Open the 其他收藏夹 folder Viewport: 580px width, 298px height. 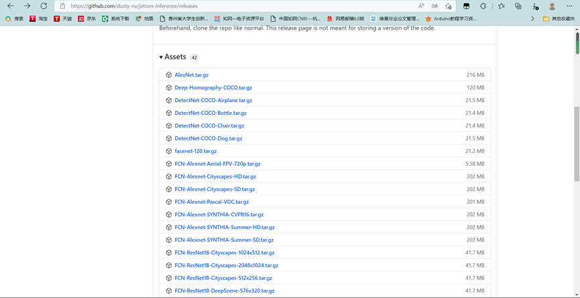(559, 19)
